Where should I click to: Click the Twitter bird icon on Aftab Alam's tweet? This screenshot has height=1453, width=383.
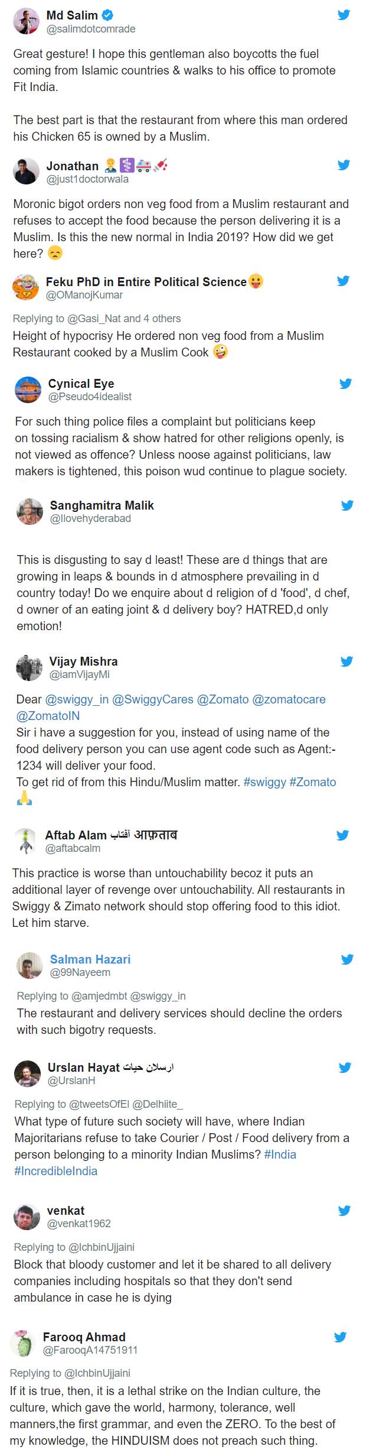(x=342, y=835)
